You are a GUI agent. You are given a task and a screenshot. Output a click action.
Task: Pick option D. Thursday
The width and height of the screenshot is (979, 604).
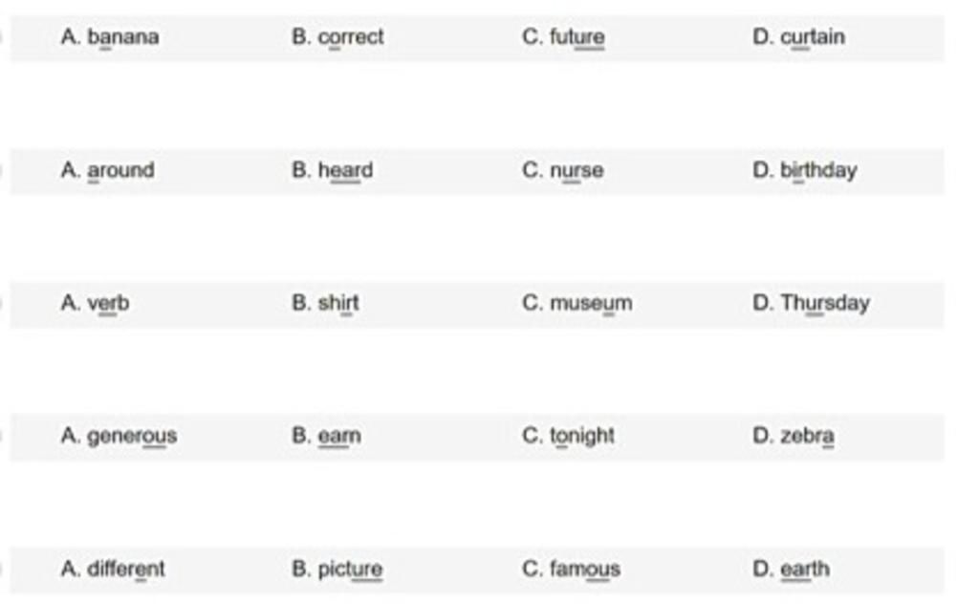(812, 303)
